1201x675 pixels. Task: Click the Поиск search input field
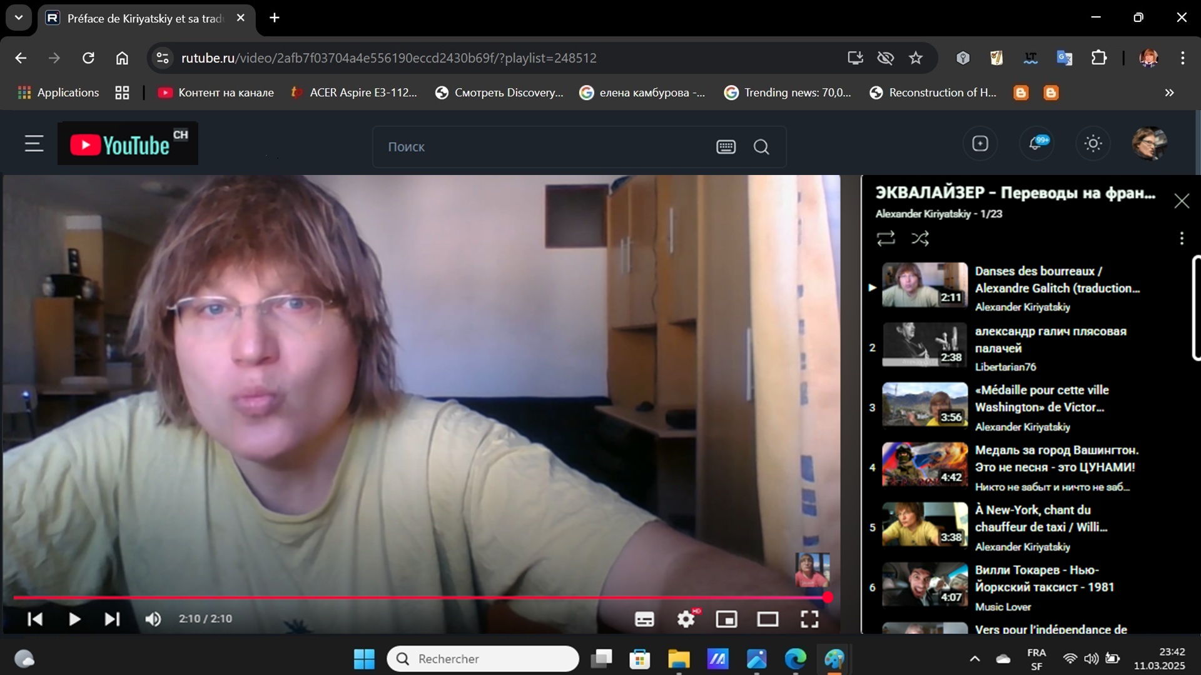544,147
